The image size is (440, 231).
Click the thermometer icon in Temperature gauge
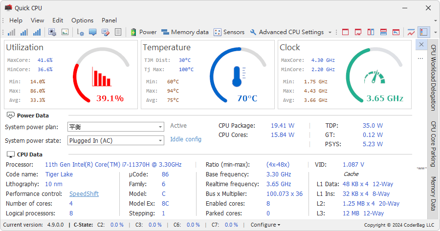239,77
